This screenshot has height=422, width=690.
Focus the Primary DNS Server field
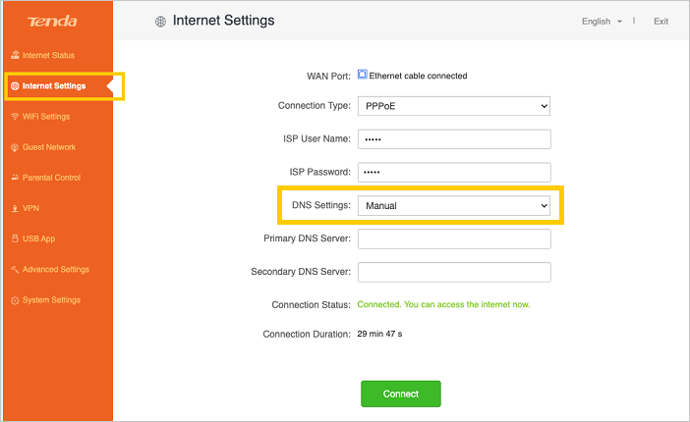(453, 238)
